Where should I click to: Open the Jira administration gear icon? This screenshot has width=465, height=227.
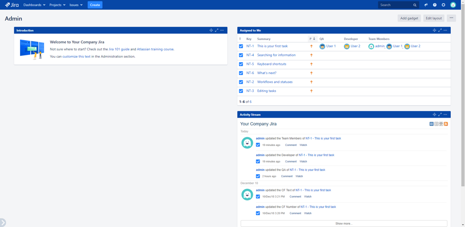coord(443,5)
